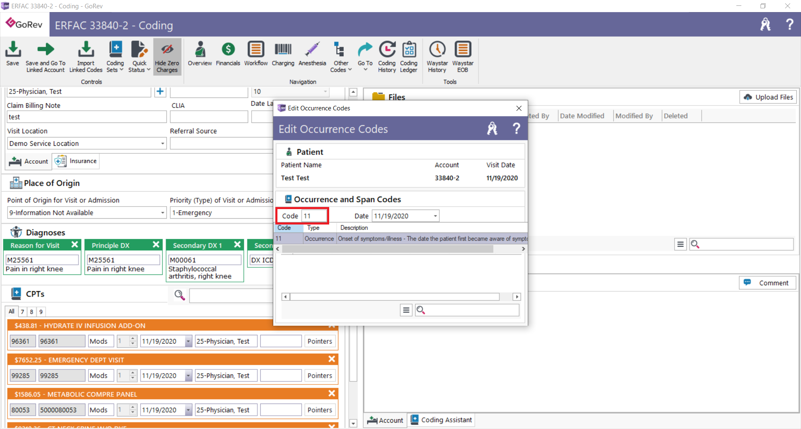Image resolution: width=801 pixels, height=429 pixels.
Task: Open the Coding Ledger
Action: [409, 57]
